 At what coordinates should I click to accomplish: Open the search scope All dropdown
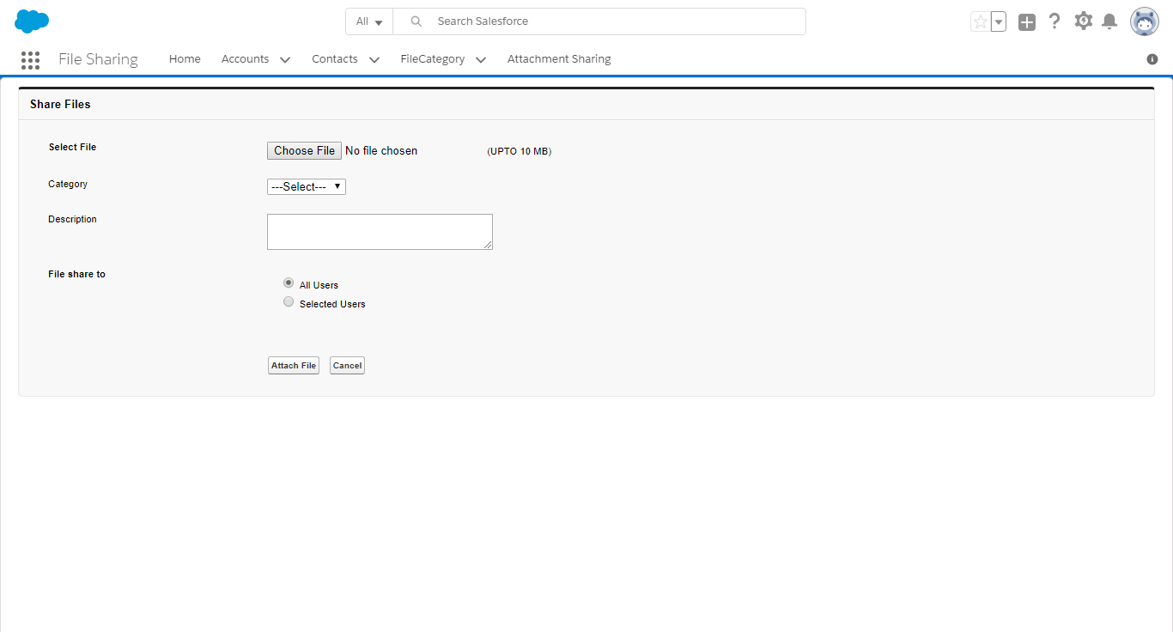click(369, 21)
